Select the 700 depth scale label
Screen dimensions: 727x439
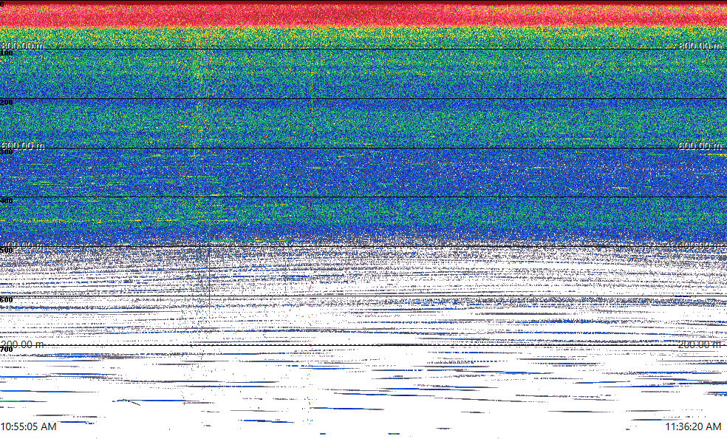pyautogui.click(x=7, y=349)
